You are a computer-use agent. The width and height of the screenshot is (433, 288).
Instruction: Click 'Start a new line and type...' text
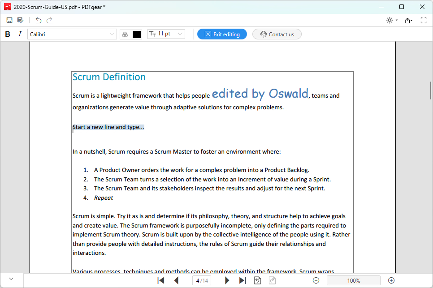(x=108, y=127)
